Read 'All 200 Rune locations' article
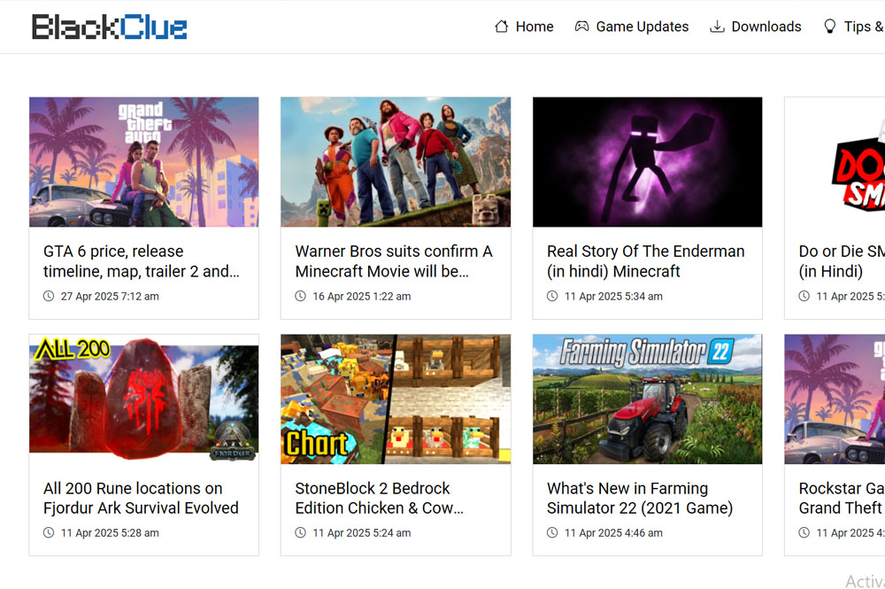 point(141,498)
